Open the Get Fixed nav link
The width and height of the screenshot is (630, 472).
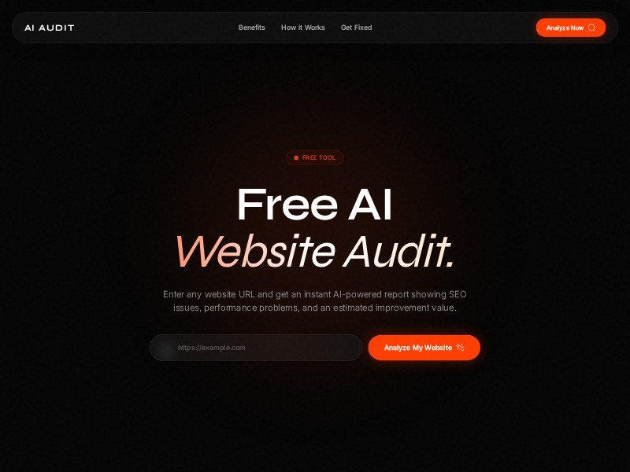pos(357,28)
